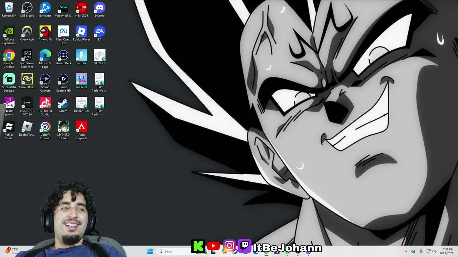Launch OBS Studio from the desktop

[x=27, y=10]
